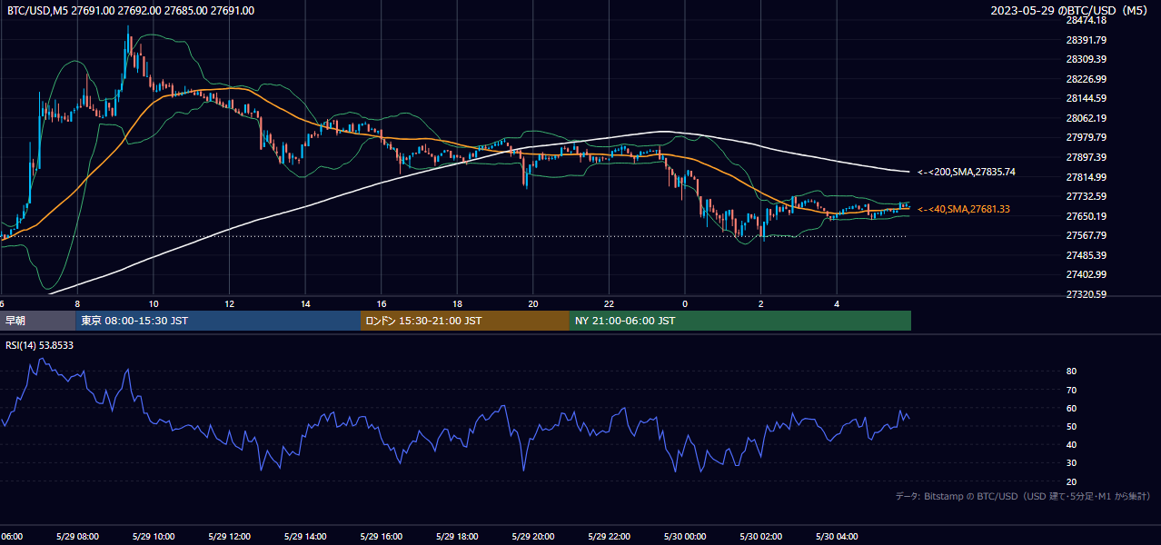This screenshot has height=545, width=1161.
Task: Click price axis label 28309.39
Action: click(1086, 59)
